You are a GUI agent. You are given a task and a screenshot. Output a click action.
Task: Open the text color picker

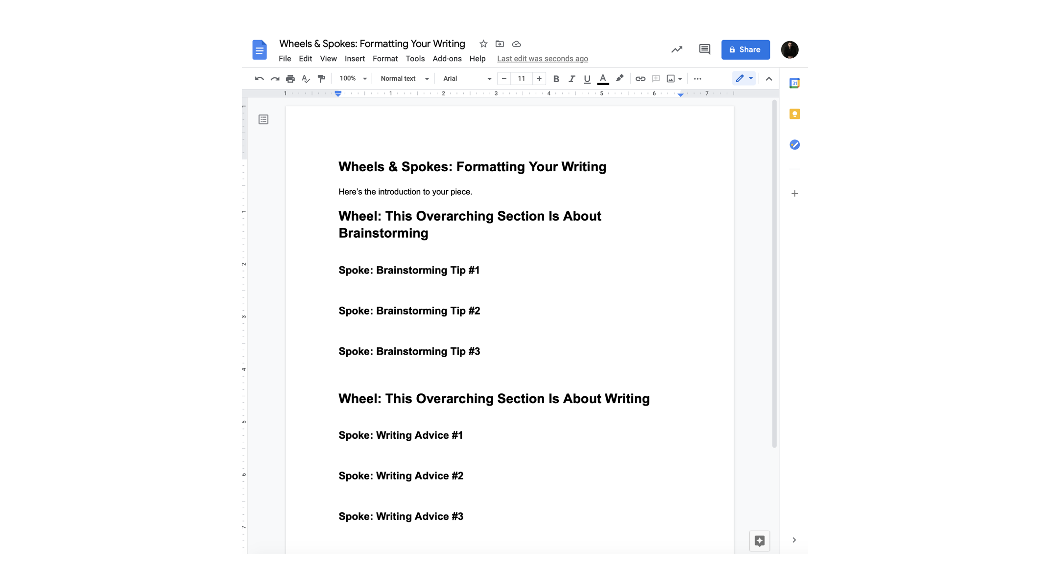pyautogui.click(x=603, y=79)
